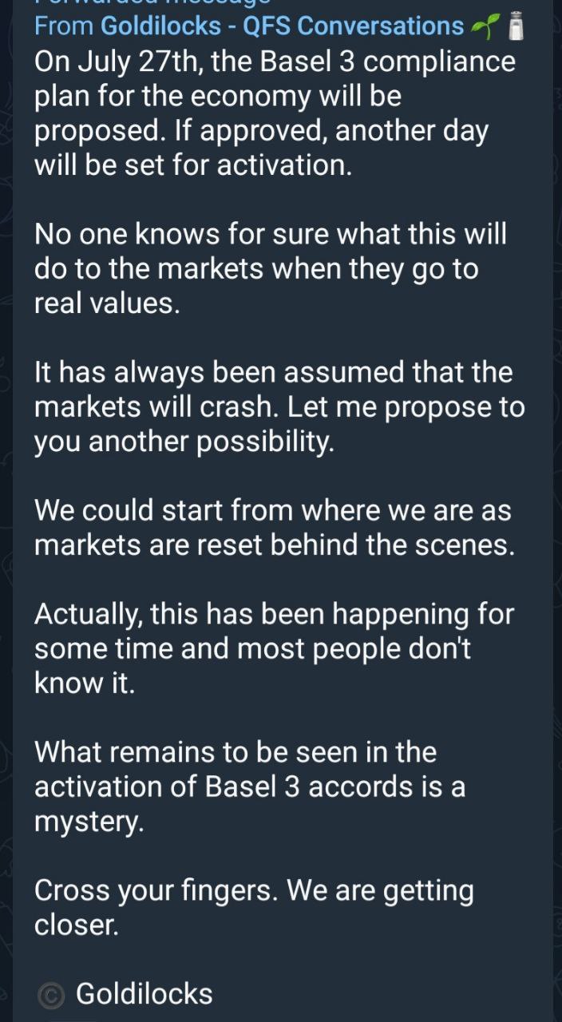This screenshot has height=1022, width=562.
Task: Select the words real values
Action: click(x=106, y=303)
